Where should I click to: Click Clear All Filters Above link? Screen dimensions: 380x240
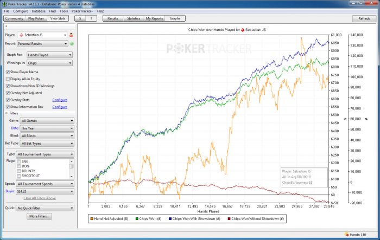[40, 198]
